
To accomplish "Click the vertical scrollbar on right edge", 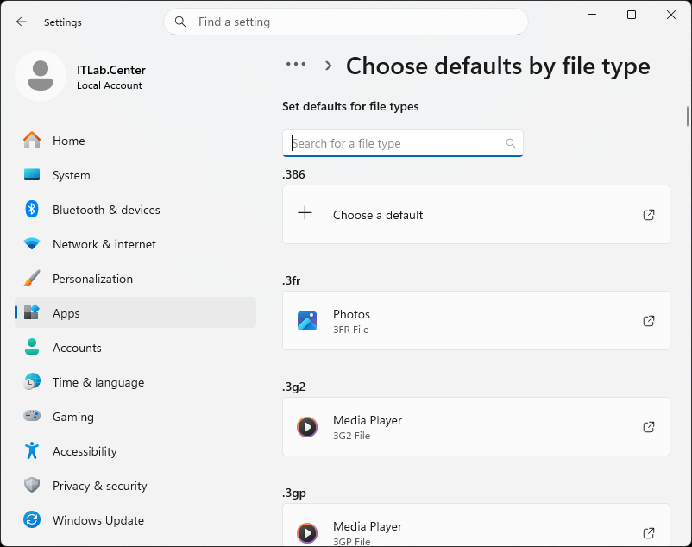I will pos(687,116).
